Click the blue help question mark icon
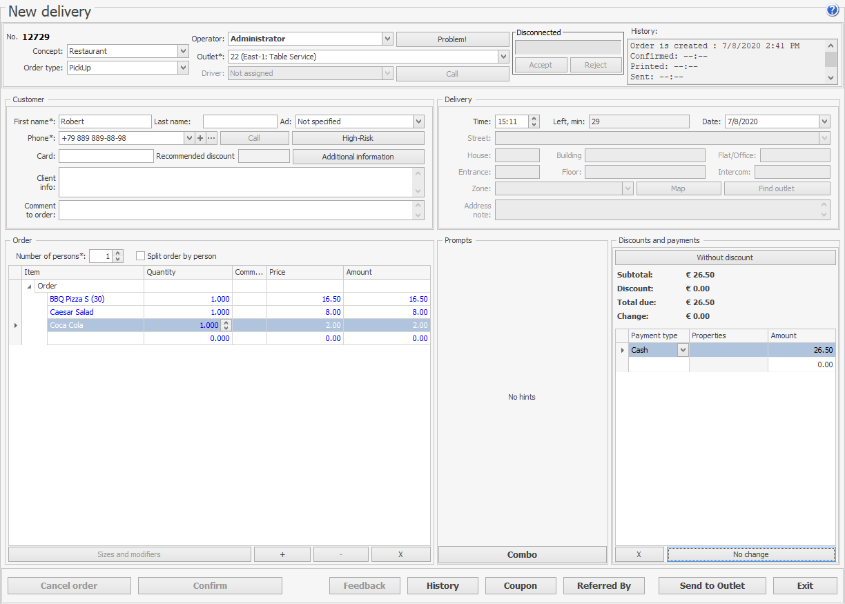 (832, 10)
